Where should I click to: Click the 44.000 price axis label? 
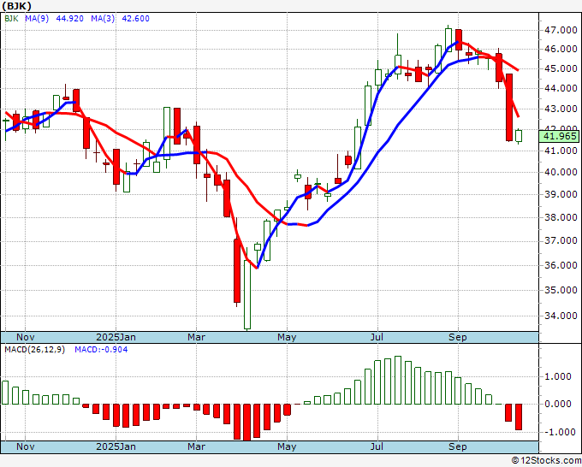click(x=561, y=88)
